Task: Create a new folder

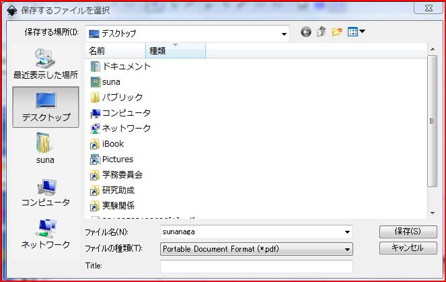Action: (x=337, y=32)
